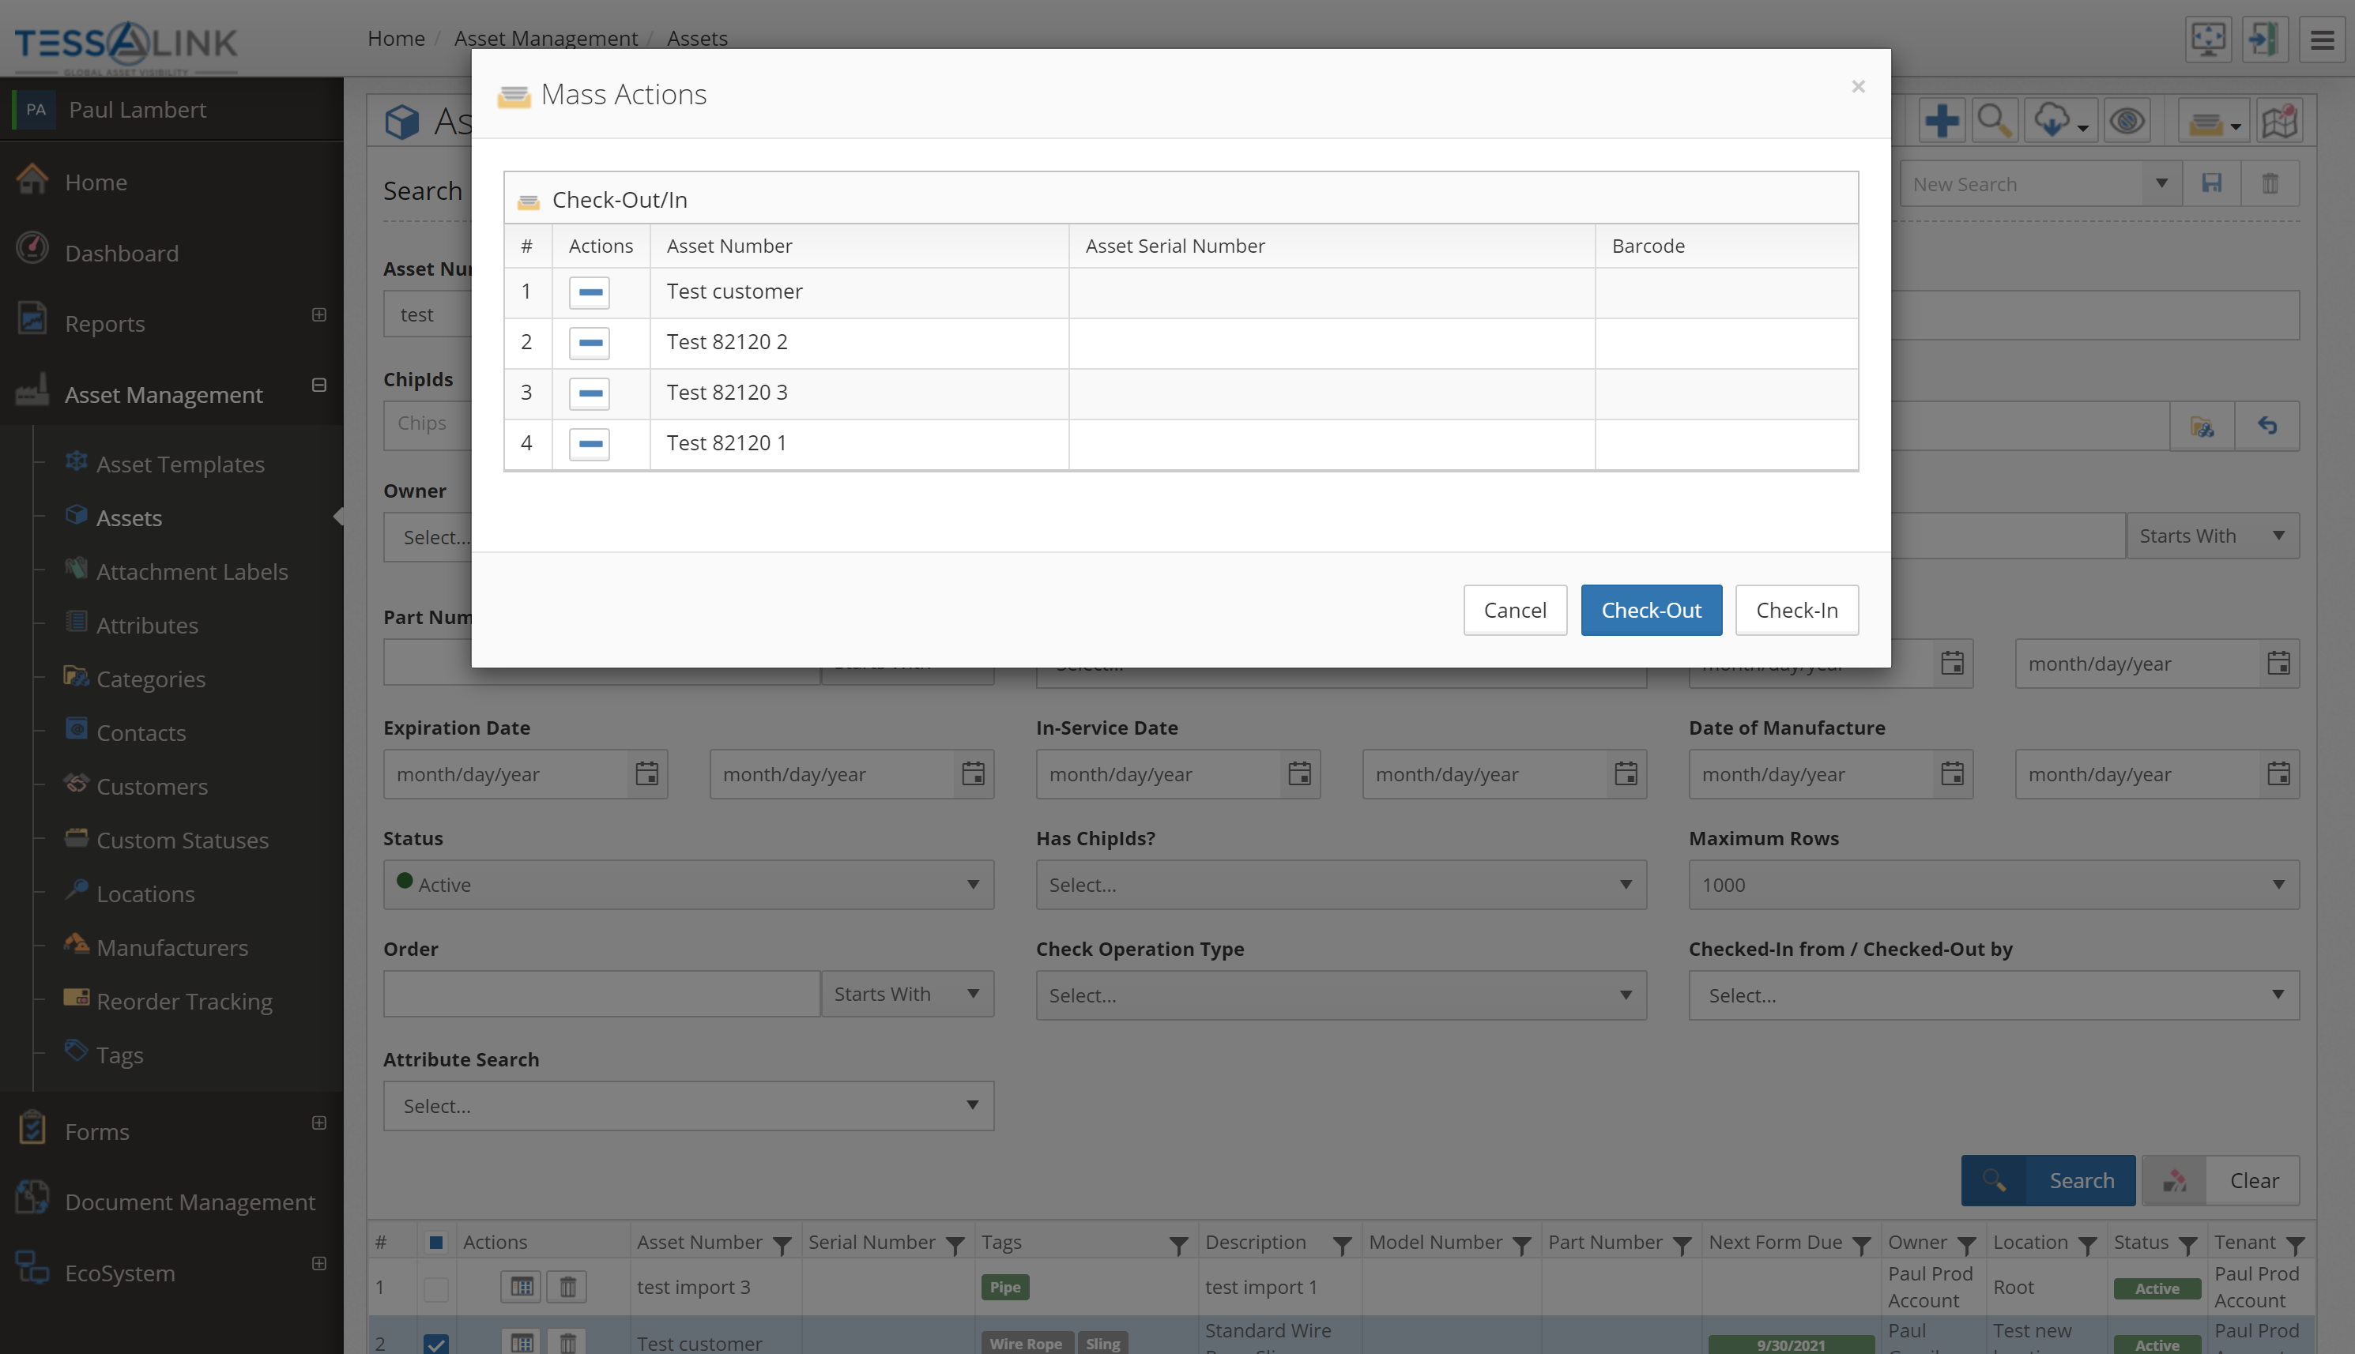Click Asset Management breadcrumb link

pos(546,38)
